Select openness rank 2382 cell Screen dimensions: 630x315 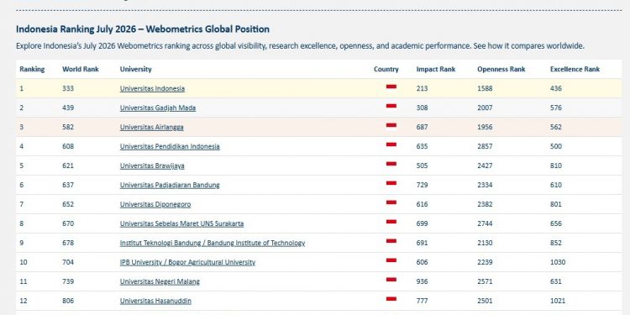pos(485,204)
